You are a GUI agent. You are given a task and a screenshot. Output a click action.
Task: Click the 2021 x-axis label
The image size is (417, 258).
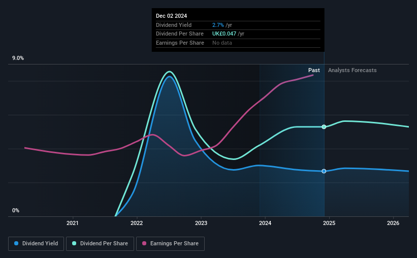pyautogui.click(x=72, y=223)
